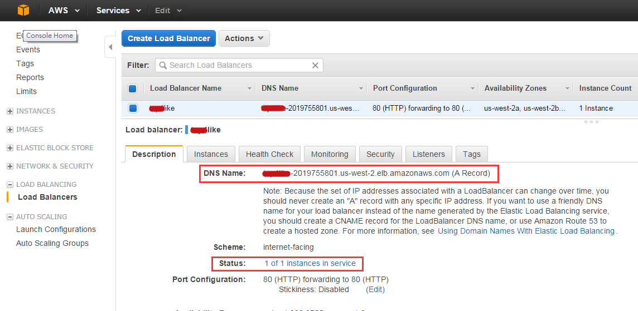Toggle the select-all checkbox in table header
Screen dimensions: 638x311
133,88
